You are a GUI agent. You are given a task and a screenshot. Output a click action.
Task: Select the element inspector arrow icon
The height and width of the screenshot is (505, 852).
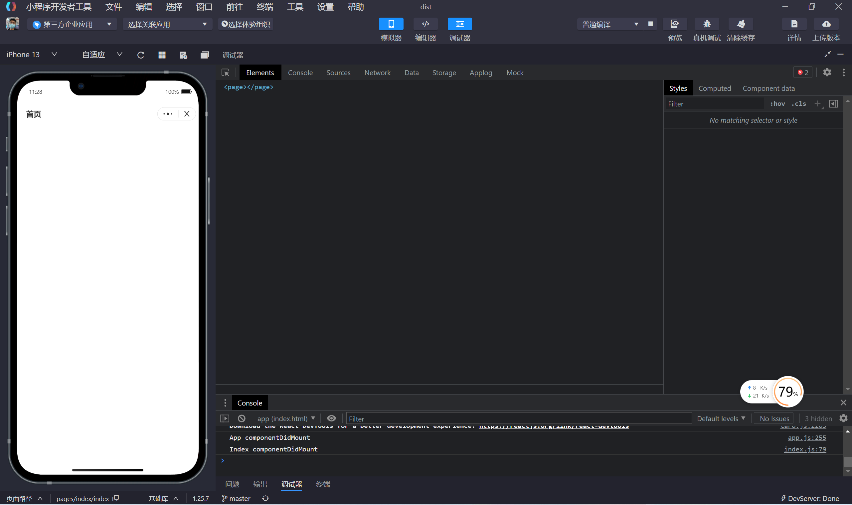[x=225, y=73]
